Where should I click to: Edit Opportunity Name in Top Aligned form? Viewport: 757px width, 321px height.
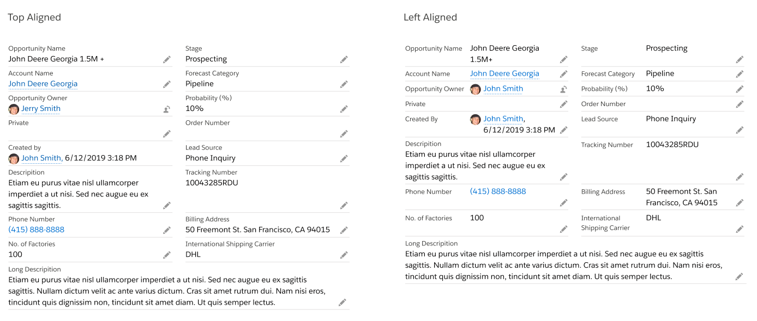[x=167, y=59]
